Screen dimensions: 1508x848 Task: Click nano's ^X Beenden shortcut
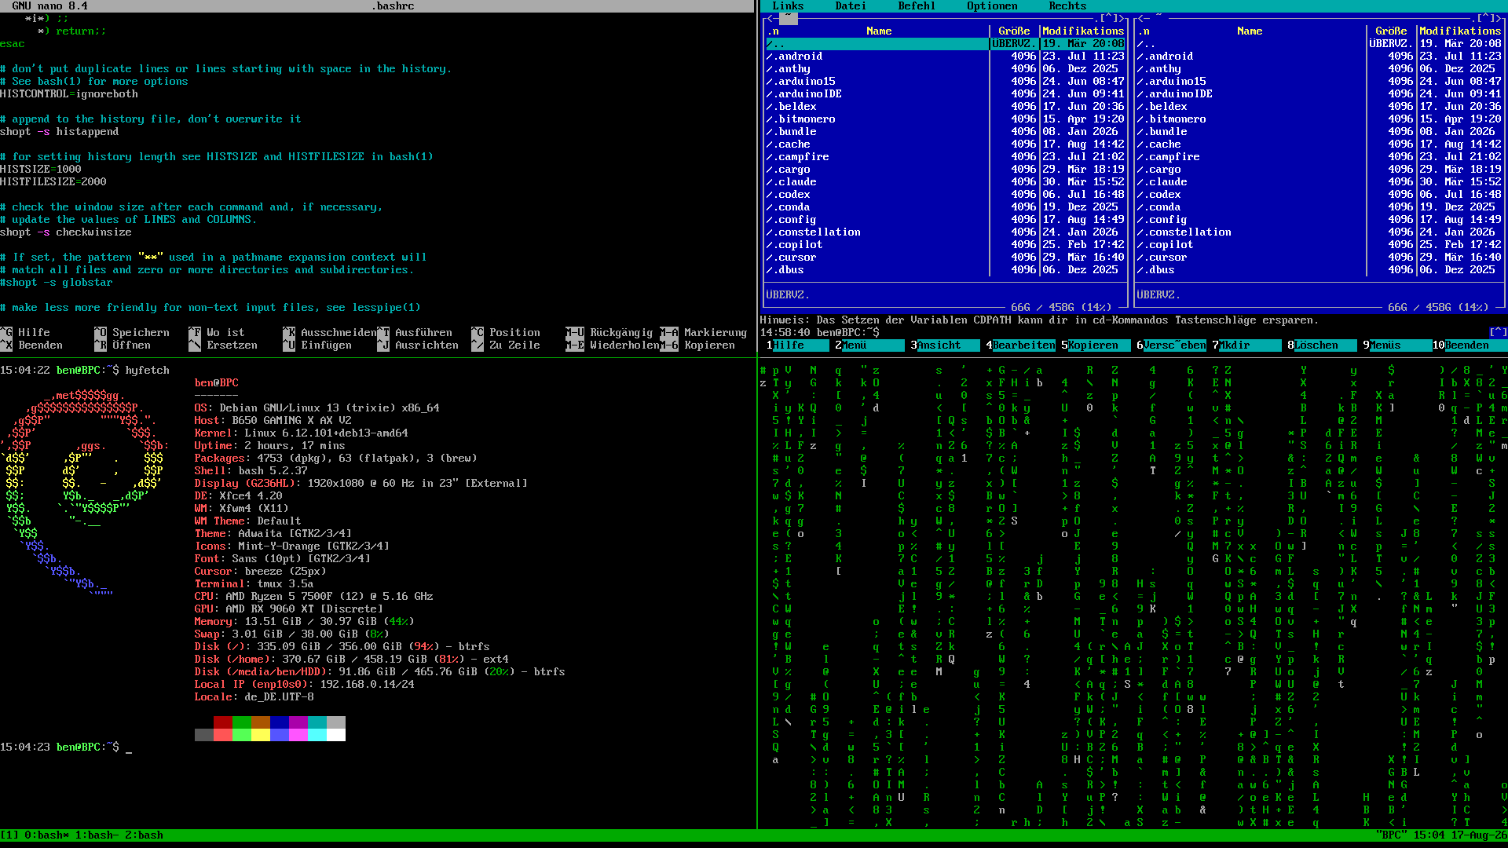pyautogui.click(x=31, y=345)
